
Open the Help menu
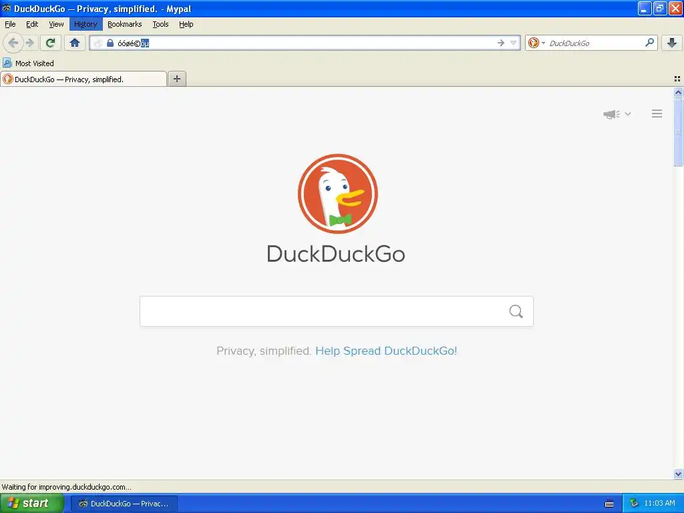186,24
